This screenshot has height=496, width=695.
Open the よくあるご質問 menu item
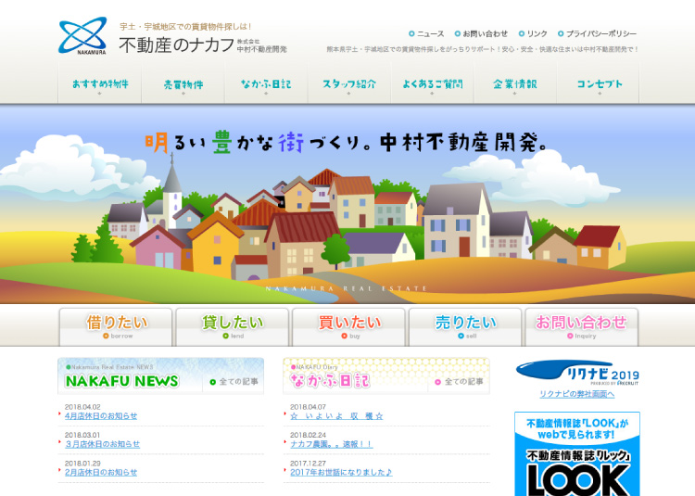coord(432,84)
